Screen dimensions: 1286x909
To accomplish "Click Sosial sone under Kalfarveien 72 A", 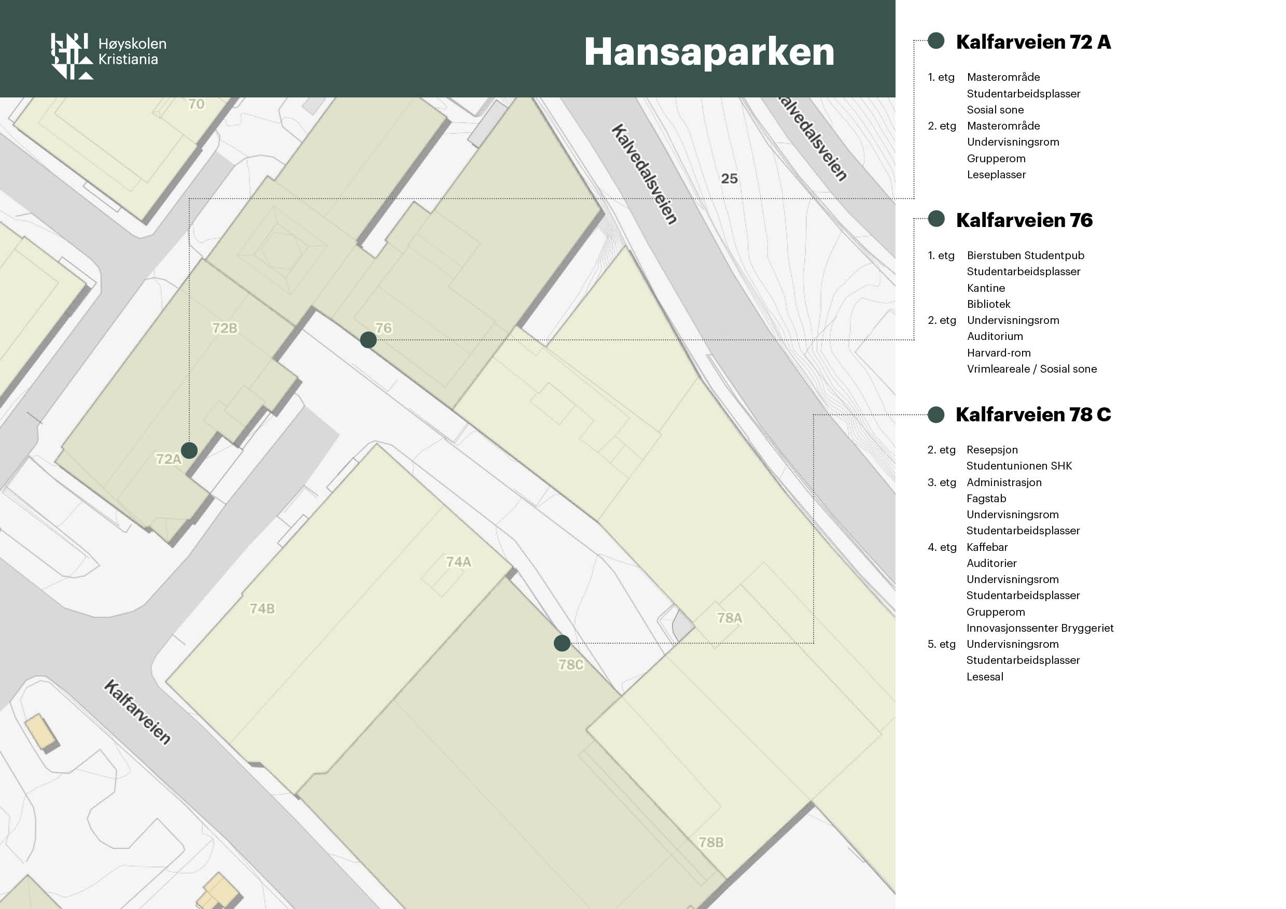I will point(995,110).
